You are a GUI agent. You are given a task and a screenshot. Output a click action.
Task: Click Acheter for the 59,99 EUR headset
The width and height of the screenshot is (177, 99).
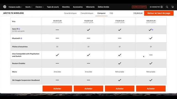[57, 89]
